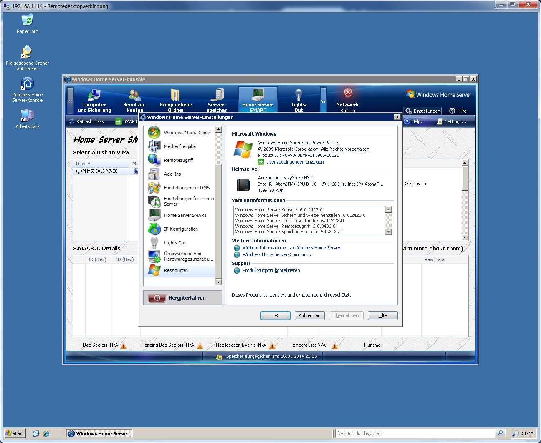Viewport: 541px width, 443px height.
Task: Click Bad Sectors warning icon
Action: point(124,345)
